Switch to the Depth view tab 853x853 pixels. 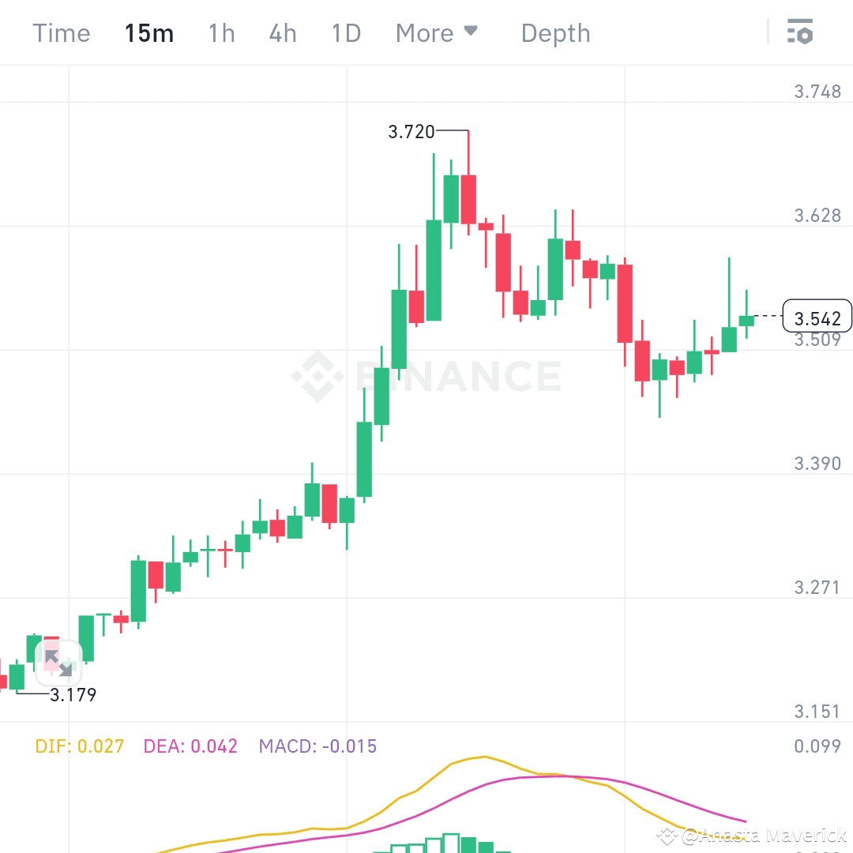555,32
